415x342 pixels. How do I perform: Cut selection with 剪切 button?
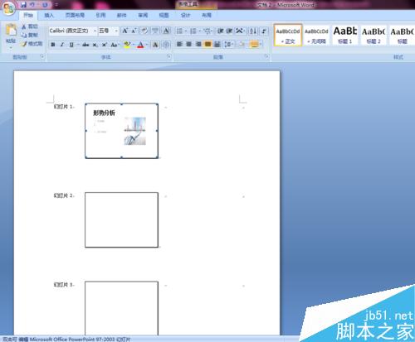pos(30,26)
